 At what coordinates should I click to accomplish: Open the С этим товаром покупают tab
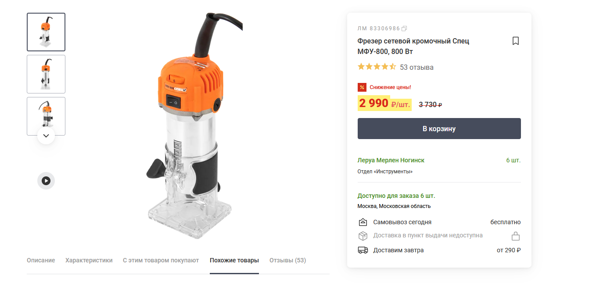tap(161, 260)
